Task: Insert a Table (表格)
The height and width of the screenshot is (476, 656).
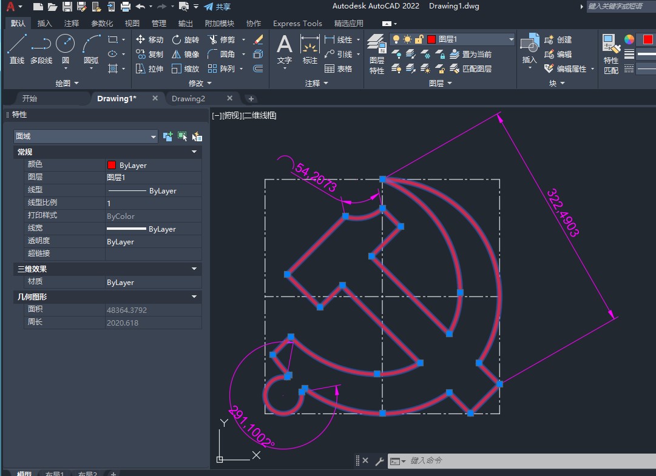Action: click(338, 69)
